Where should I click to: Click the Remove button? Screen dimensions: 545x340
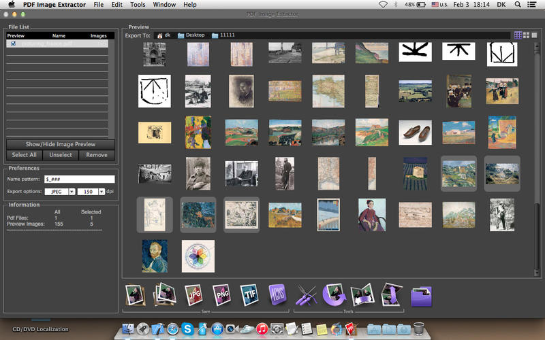click(x=97, y=155)
